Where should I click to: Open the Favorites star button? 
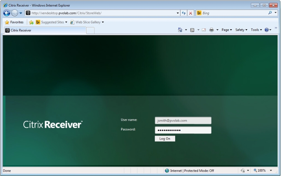(x=14, y=22)
